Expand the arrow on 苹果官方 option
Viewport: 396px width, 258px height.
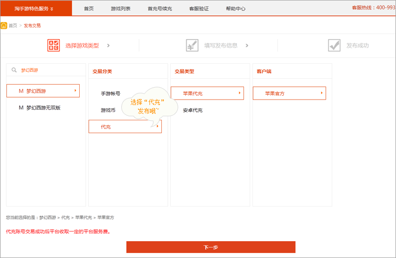(322, 93)
